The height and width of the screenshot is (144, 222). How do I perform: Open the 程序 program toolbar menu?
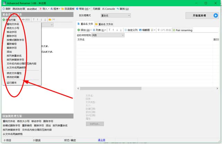[55, 9]
